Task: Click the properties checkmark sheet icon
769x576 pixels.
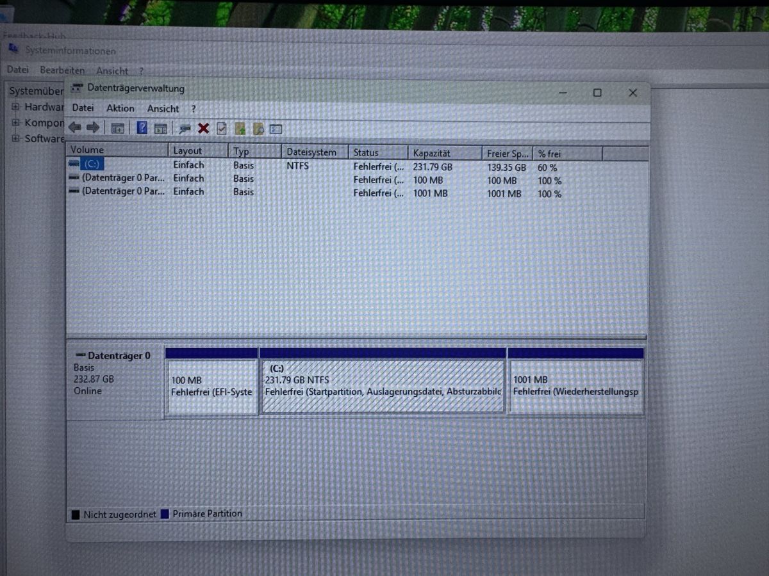Action: click(x=222, y=129)
